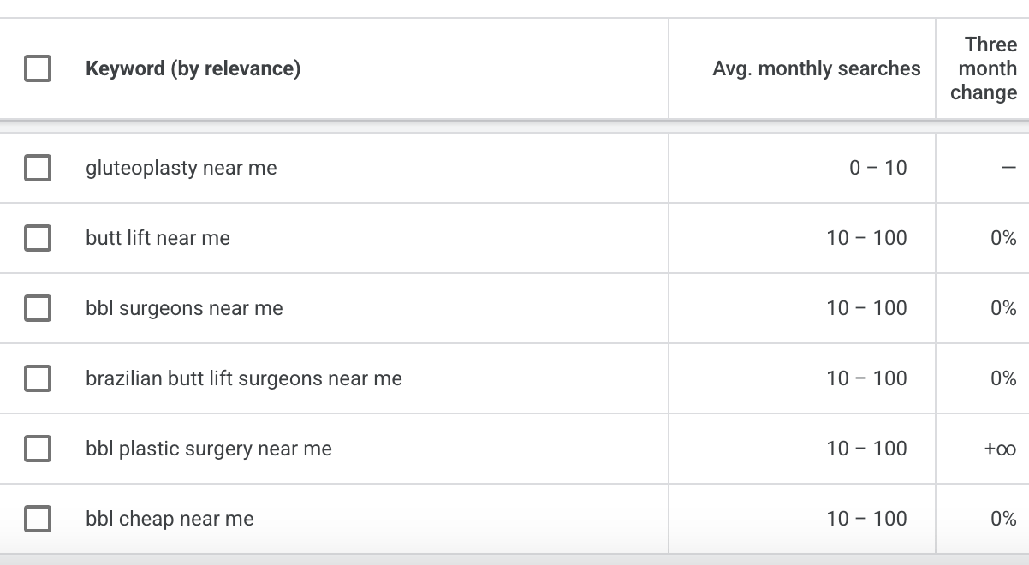Click the 'butt lift near me' keyword
This screenshot has width=1029, height=565.
click(x=158, y=238)
